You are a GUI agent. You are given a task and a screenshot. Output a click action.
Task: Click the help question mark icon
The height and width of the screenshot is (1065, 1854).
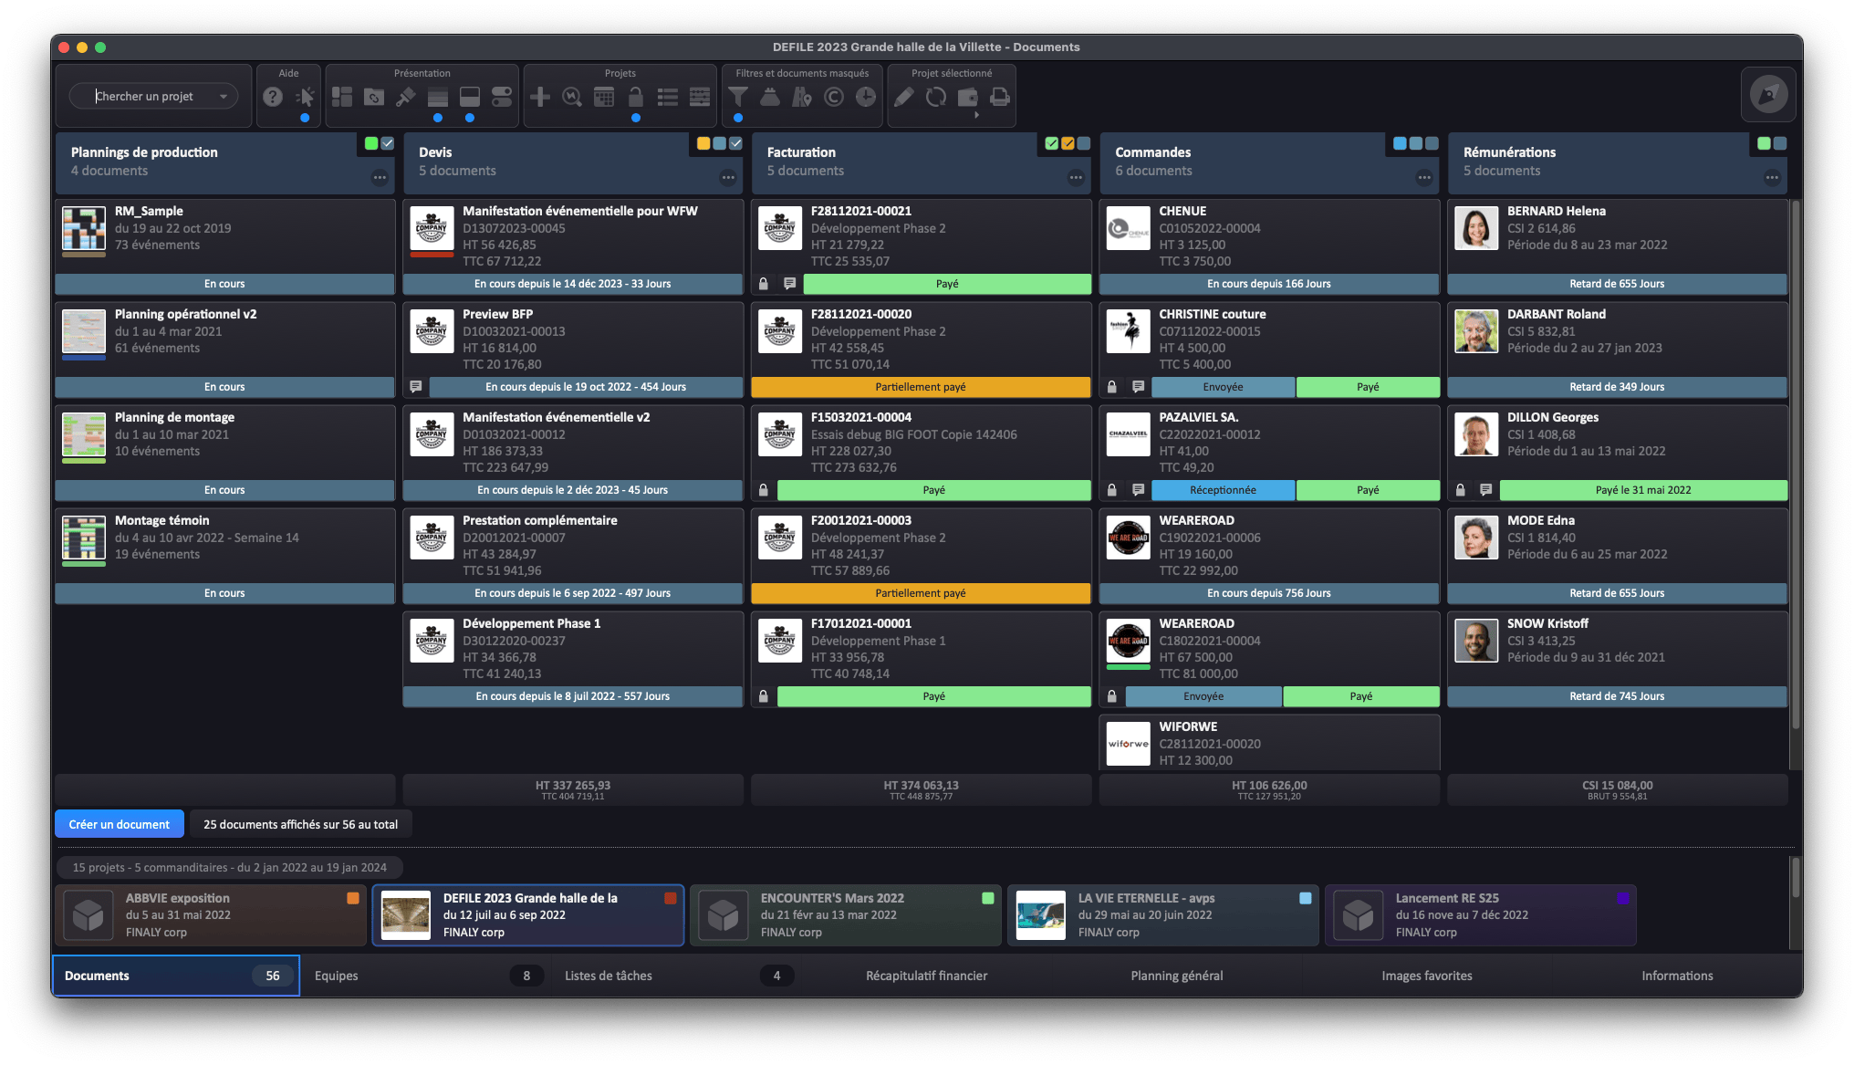coord(273,97)
